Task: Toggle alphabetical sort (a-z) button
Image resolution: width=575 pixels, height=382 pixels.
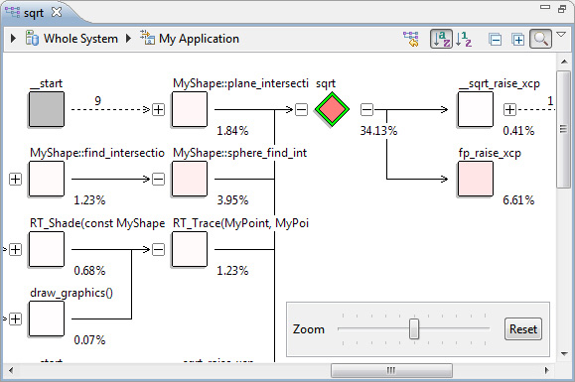Action: [441, 39]
